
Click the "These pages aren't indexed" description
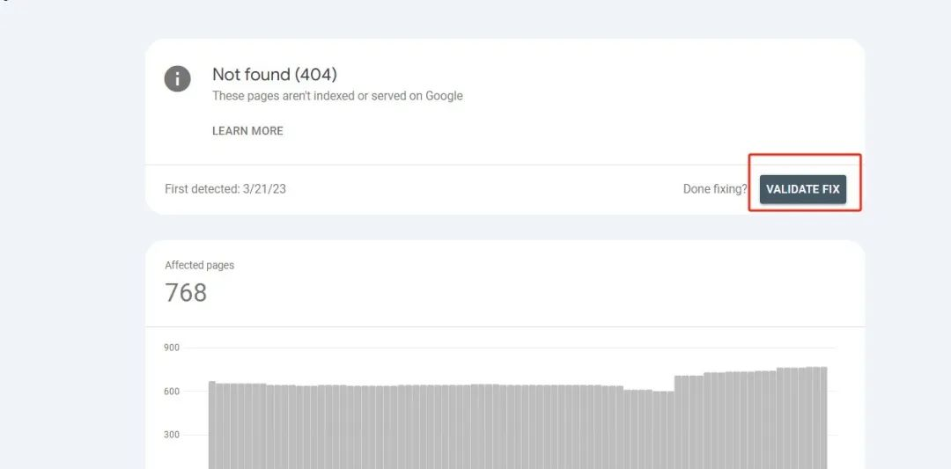(x=337, y=96)
